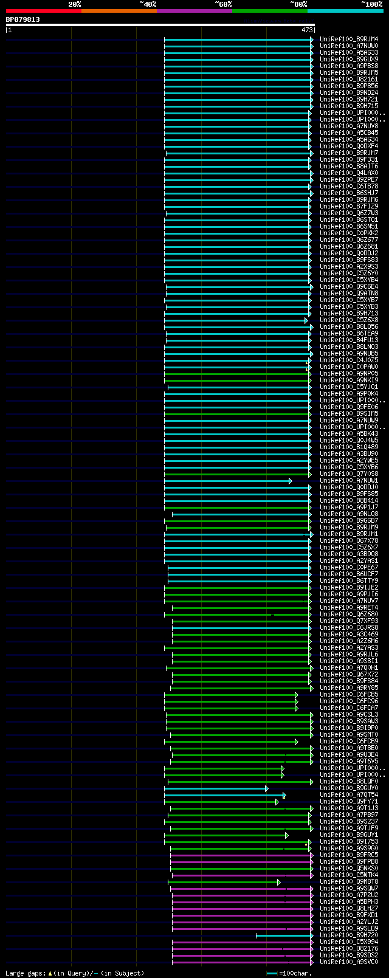
Task: Click the label UniRef100_A9NUB5
Action: [349, 354]
